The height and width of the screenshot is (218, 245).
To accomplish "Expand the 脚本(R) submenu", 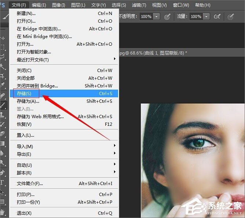I will [x=64, y=173].
